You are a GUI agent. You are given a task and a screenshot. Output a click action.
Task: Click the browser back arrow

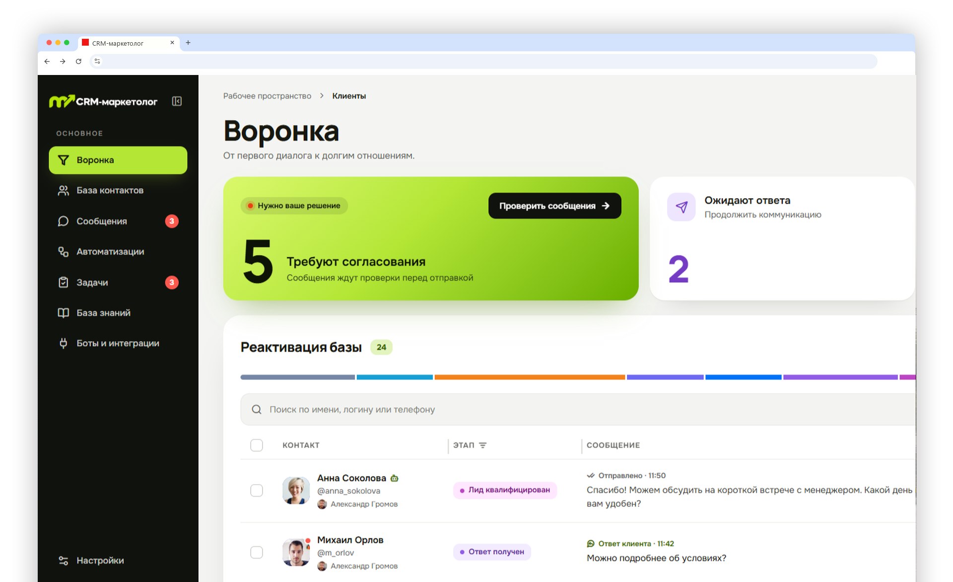click(x=47, y=62)
